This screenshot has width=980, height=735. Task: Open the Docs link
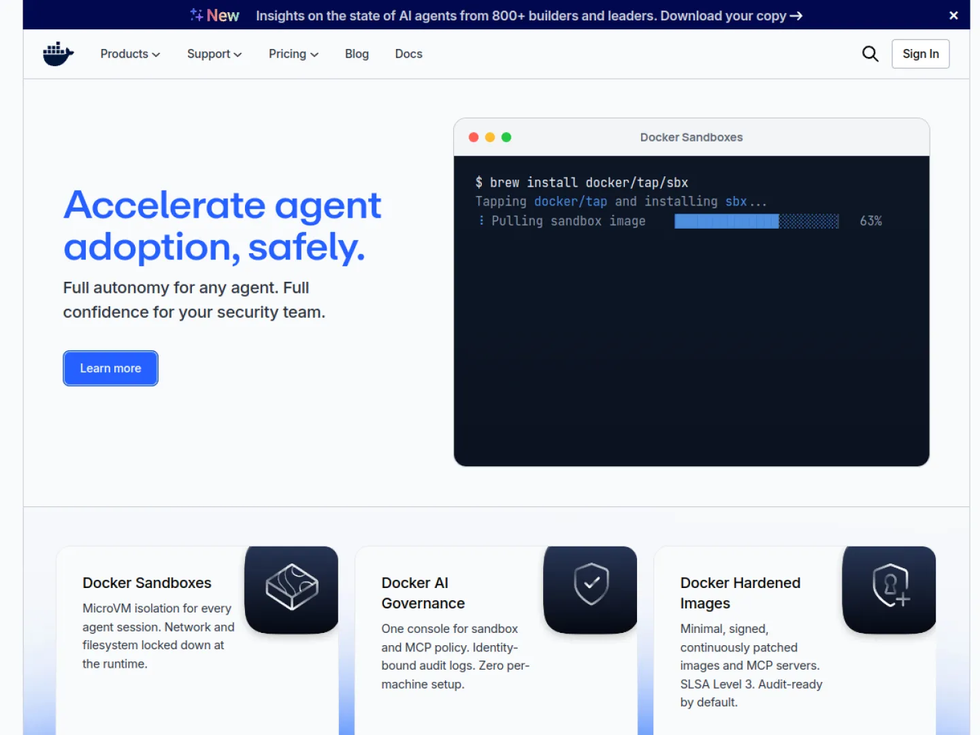coord(408,54)
